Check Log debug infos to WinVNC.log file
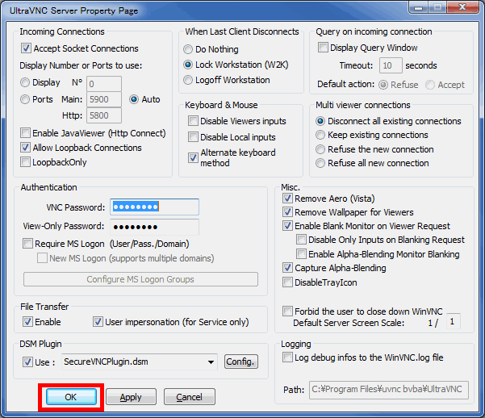This screenshot has width=485, height=418. point(287,357)
